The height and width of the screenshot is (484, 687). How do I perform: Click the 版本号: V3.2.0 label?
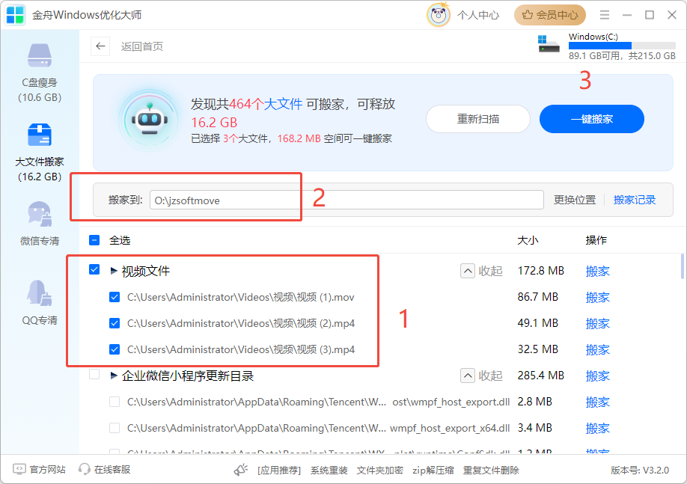[x=640, y=471]
